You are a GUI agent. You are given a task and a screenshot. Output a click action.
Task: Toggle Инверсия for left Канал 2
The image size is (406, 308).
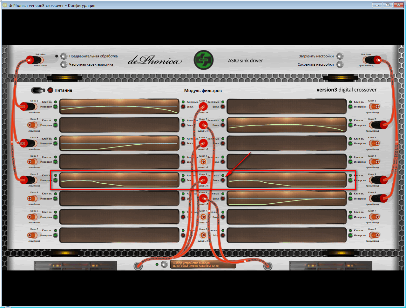tap(56, 125)
